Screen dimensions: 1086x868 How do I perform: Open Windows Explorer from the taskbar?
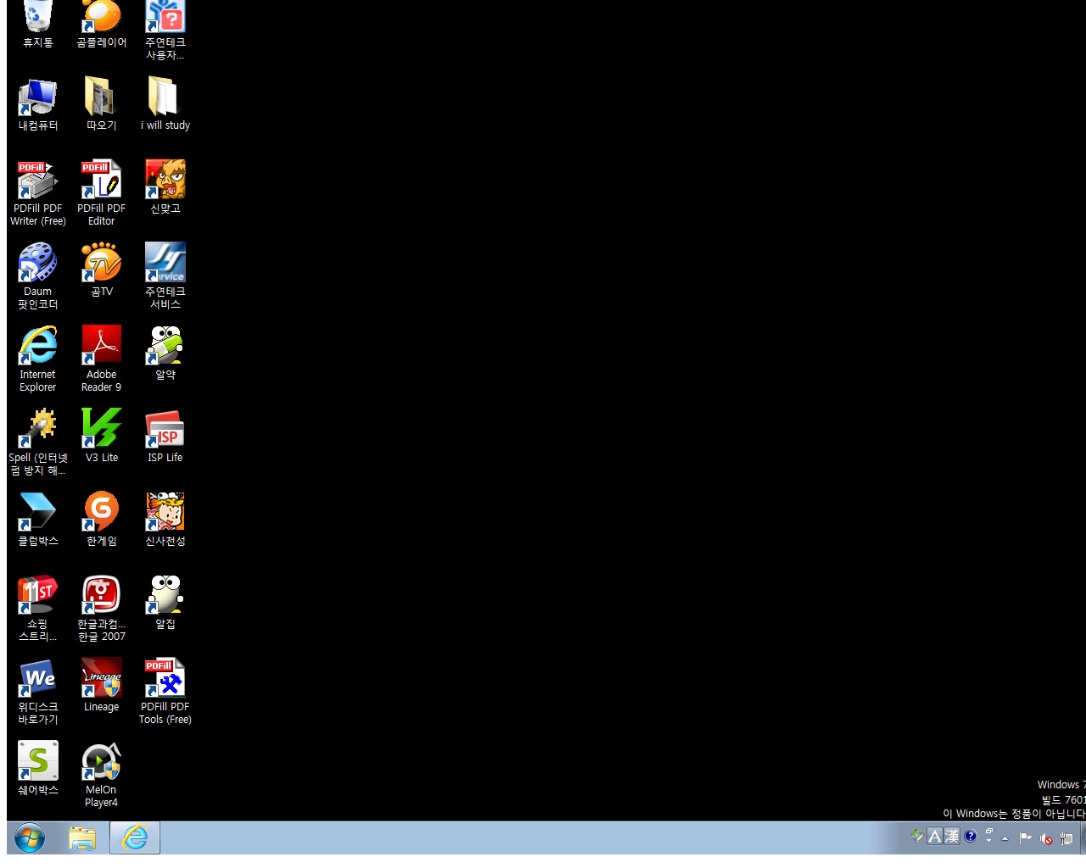click(82, 838)
